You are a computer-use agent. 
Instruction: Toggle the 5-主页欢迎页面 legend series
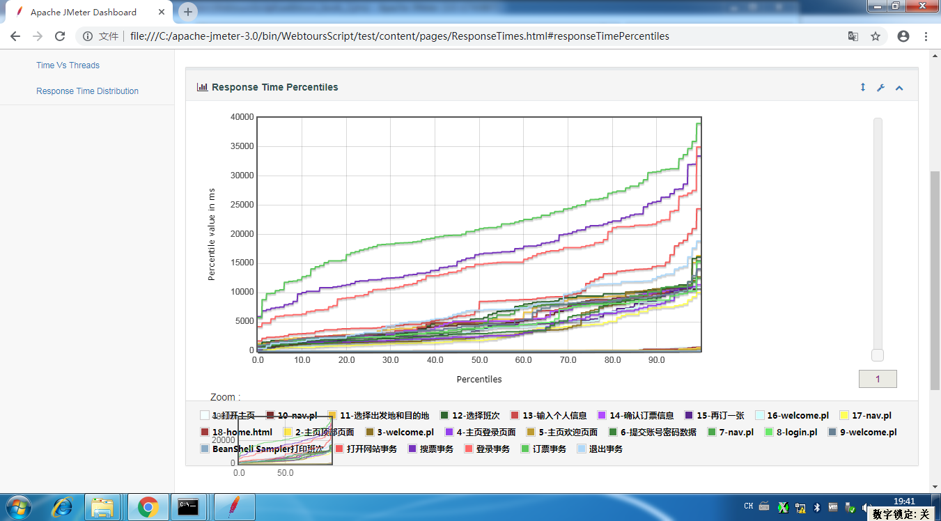pyautogui.click(x=562, y=433)
